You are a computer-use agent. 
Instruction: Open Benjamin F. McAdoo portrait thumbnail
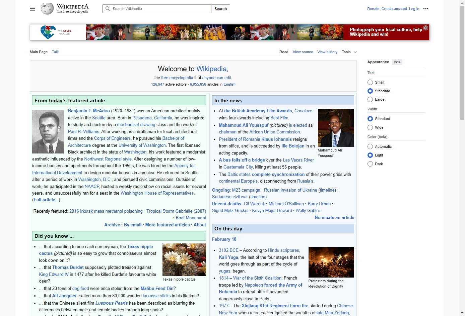(x=48, y=132)
